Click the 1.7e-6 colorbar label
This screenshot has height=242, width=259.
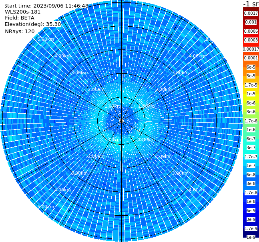click(251, 121)
